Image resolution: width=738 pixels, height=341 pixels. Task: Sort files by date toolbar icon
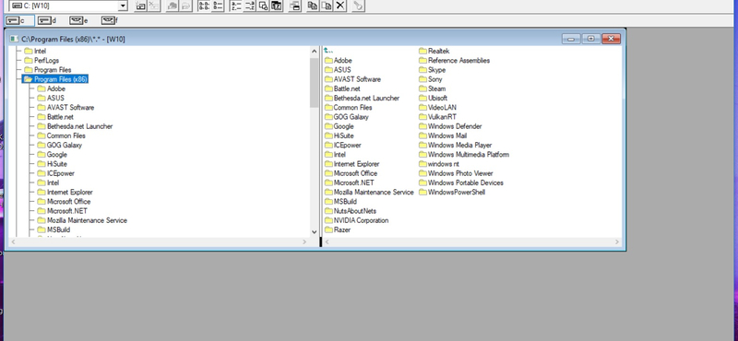coord(277,6)
